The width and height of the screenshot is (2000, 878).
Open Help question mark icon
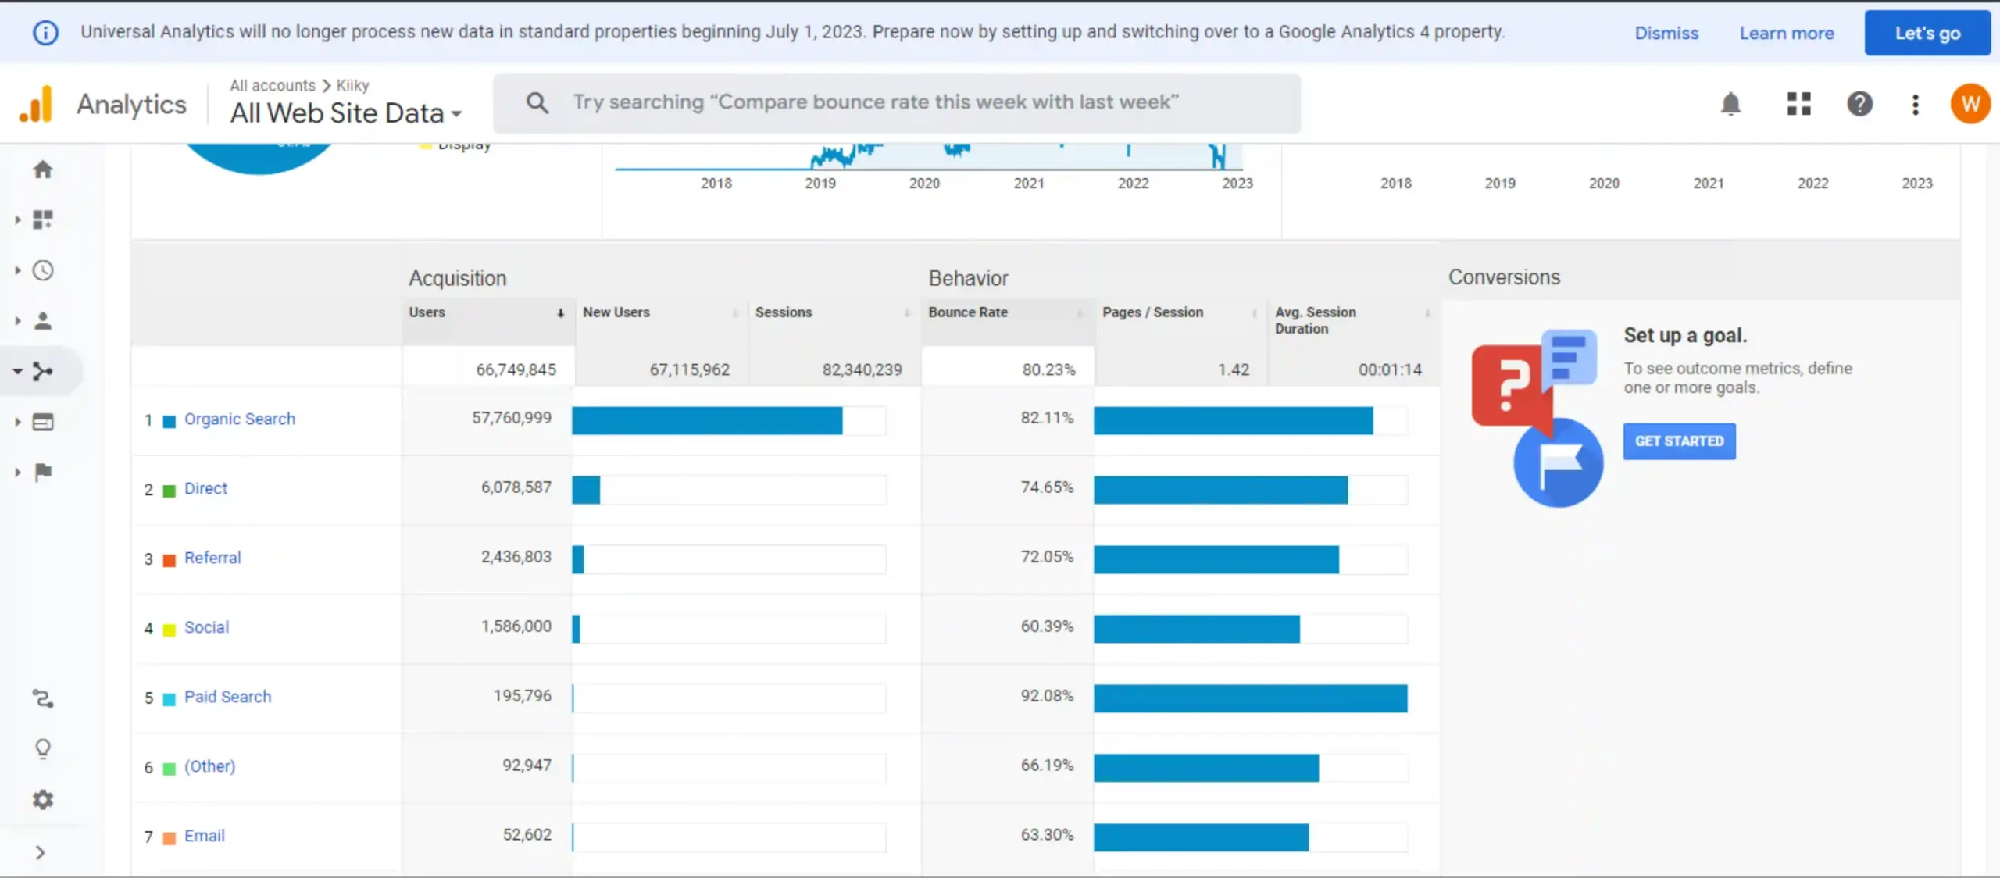coord(1859,104)
